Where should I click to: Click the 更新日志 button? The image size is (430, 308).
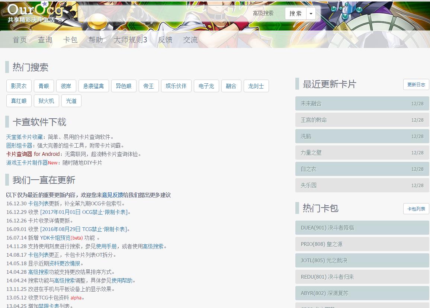point(416,84)
